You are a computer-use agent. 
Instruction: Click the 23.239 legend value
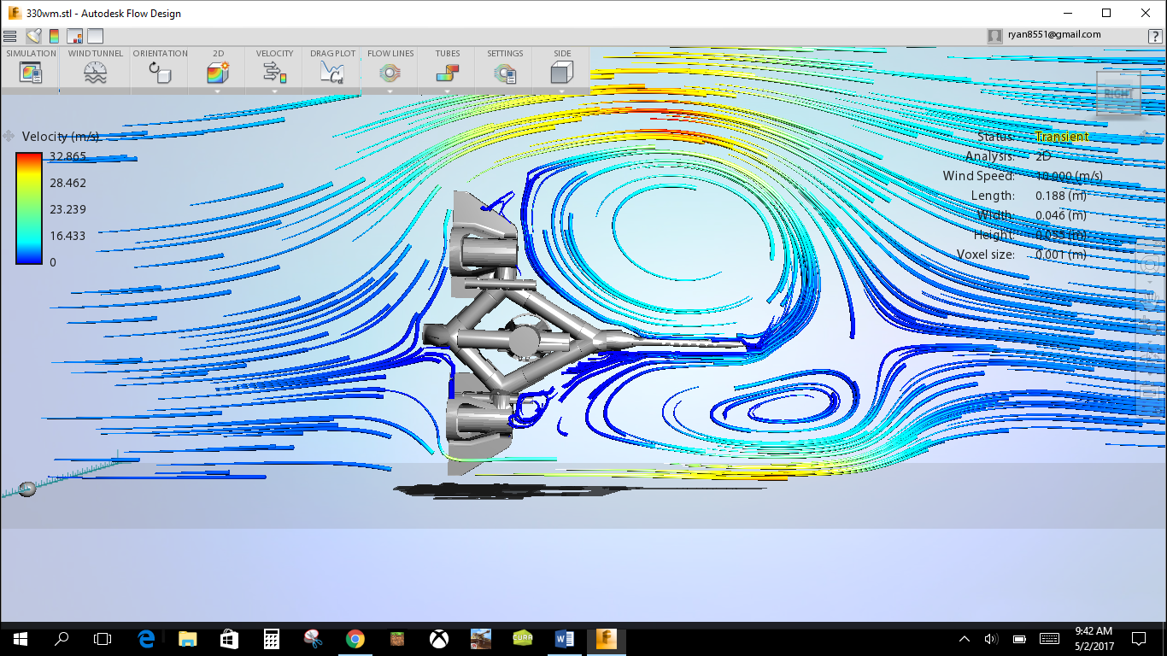(x=67, y=209)
